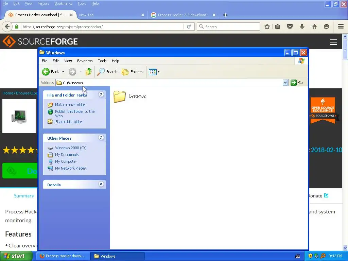This screenshot has height=261, width=348.
Task: Open Explorer Help menu
Action: (x=116, y=61)
